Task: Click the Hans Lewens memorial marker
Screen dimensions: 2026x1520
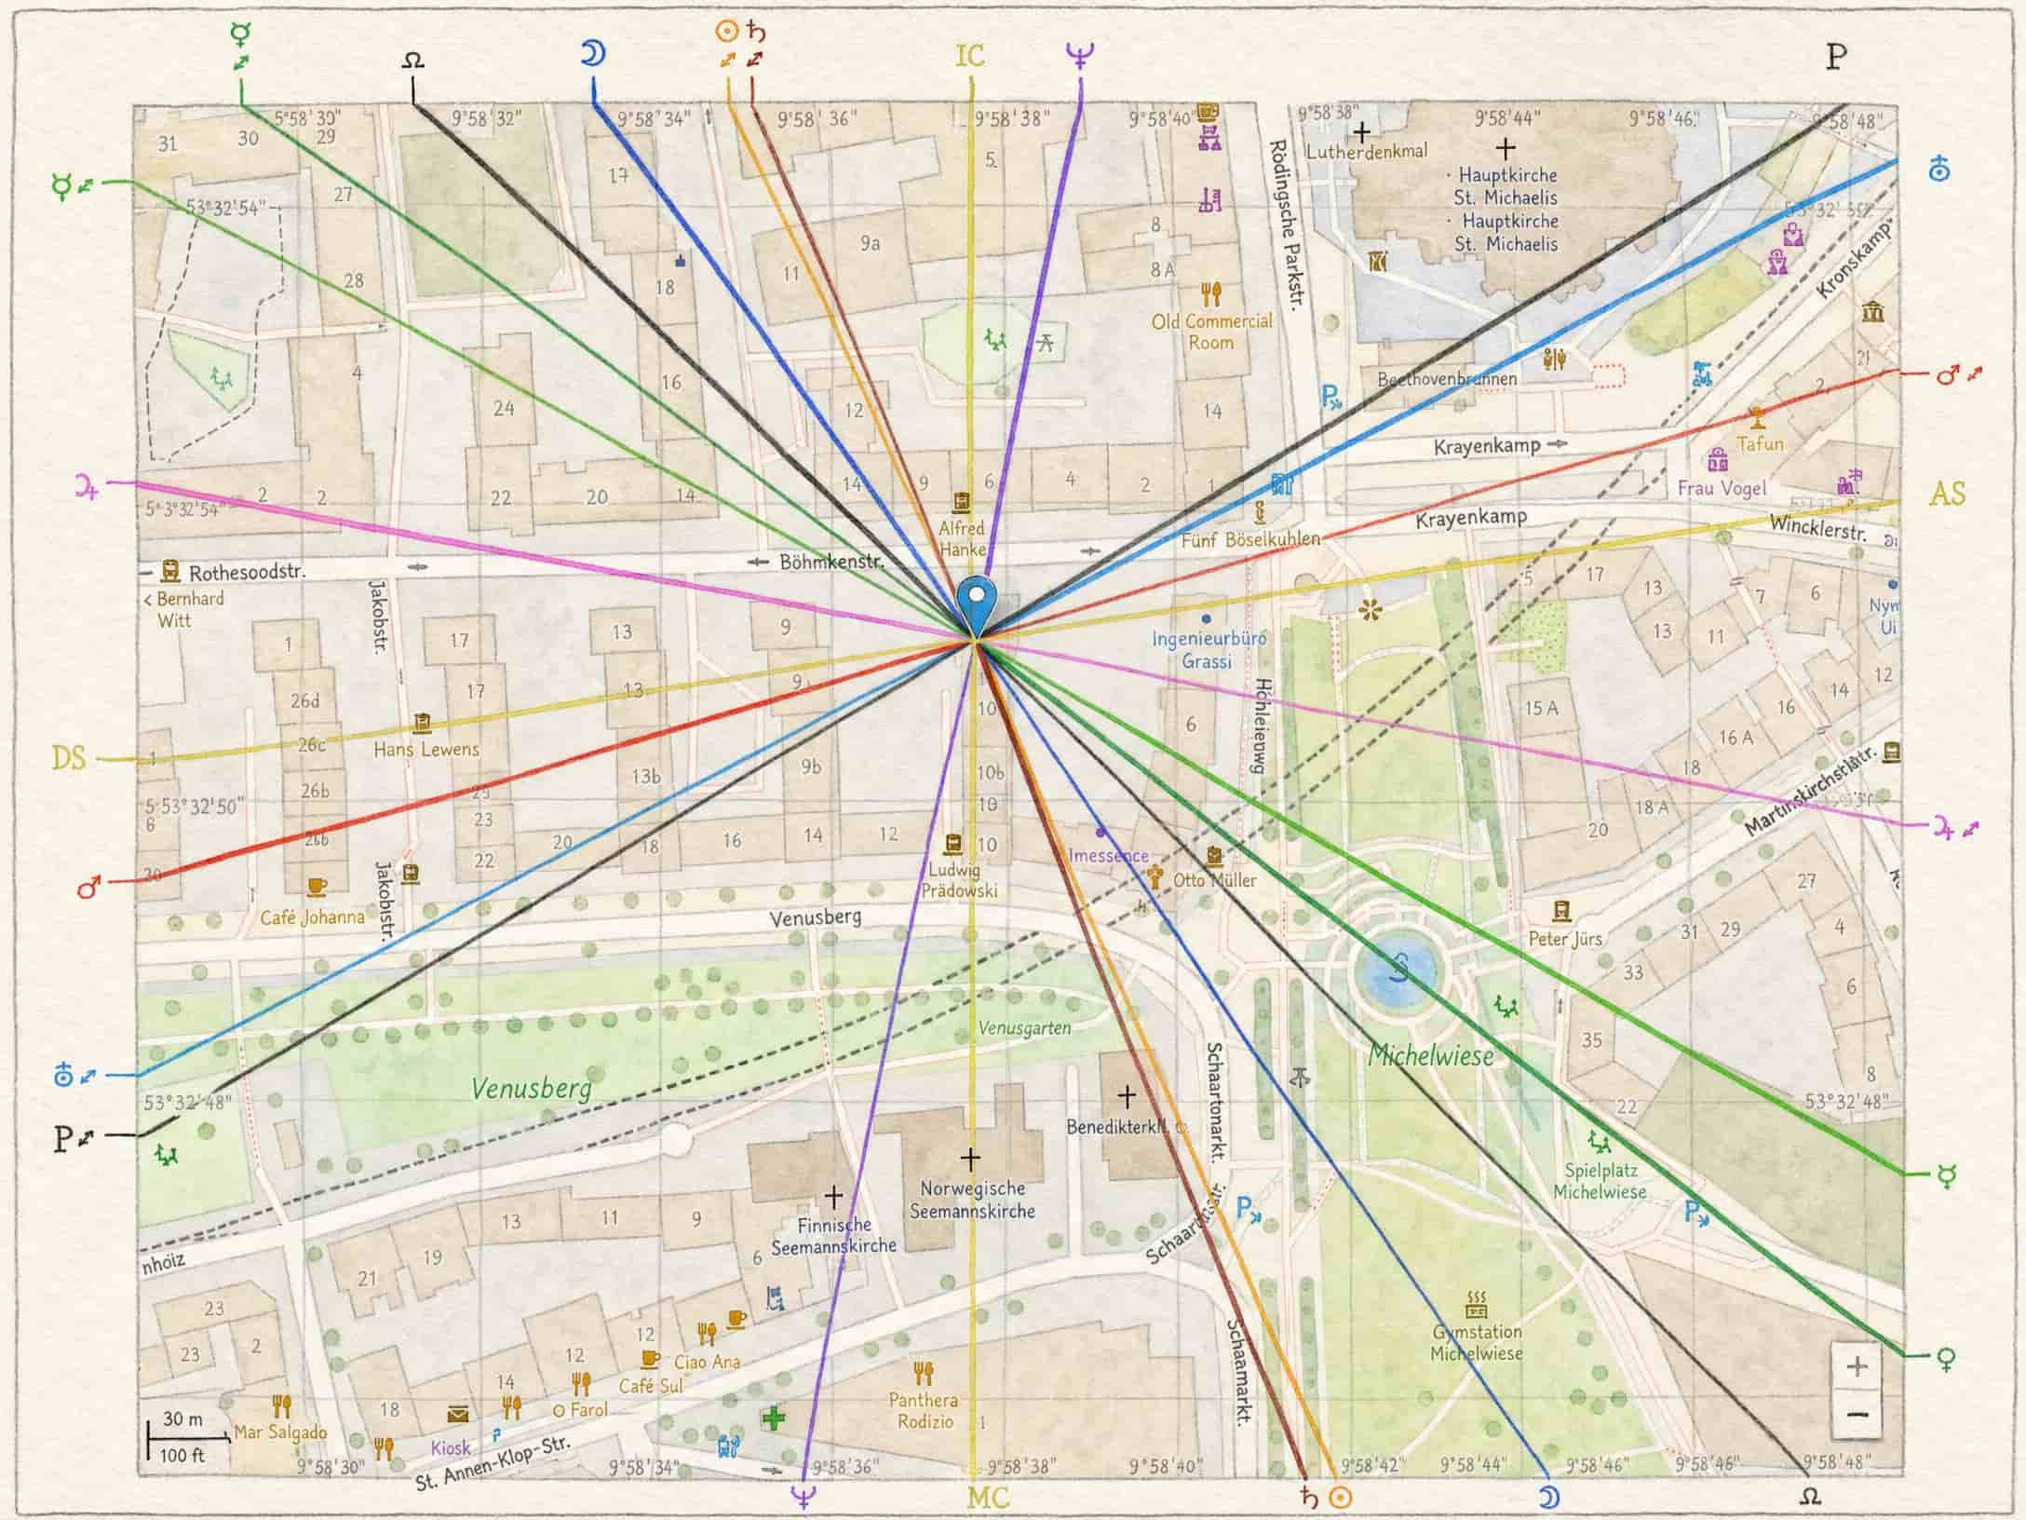Action: coord(423,724)
